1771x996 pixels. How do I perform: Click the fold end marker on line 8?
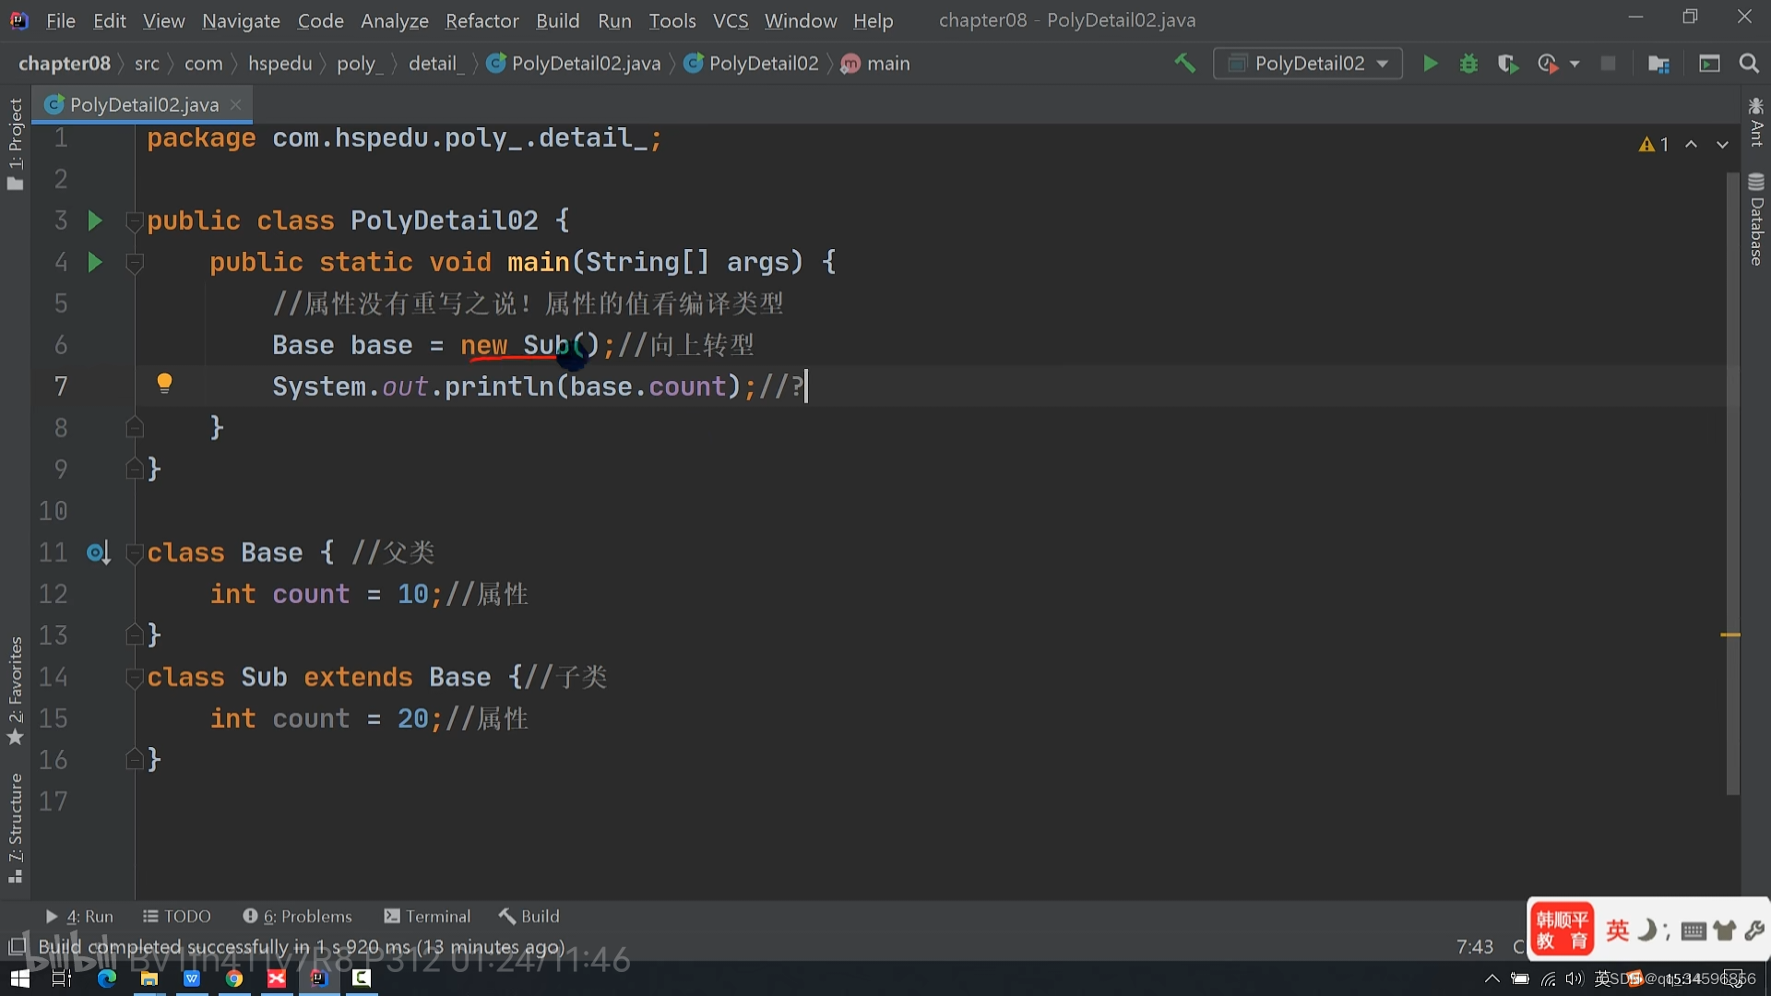click(135, 427)
